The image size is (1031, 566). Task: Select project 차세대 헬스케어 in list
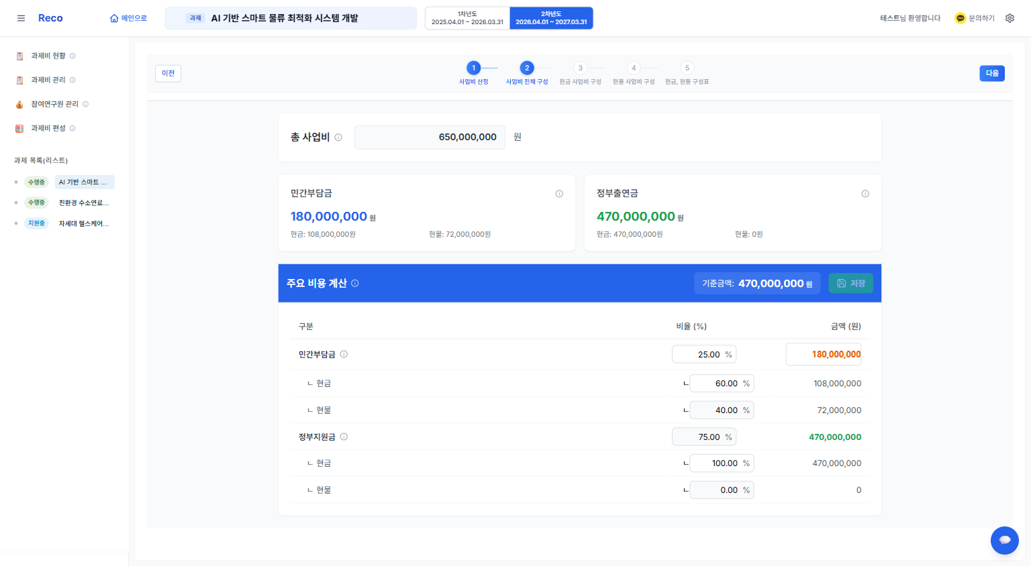pos(85,223)
